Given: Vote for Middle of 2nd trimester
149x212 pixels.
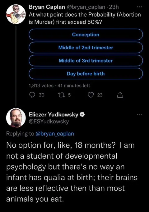Looking at the screenshot, I should coord(86,47).
